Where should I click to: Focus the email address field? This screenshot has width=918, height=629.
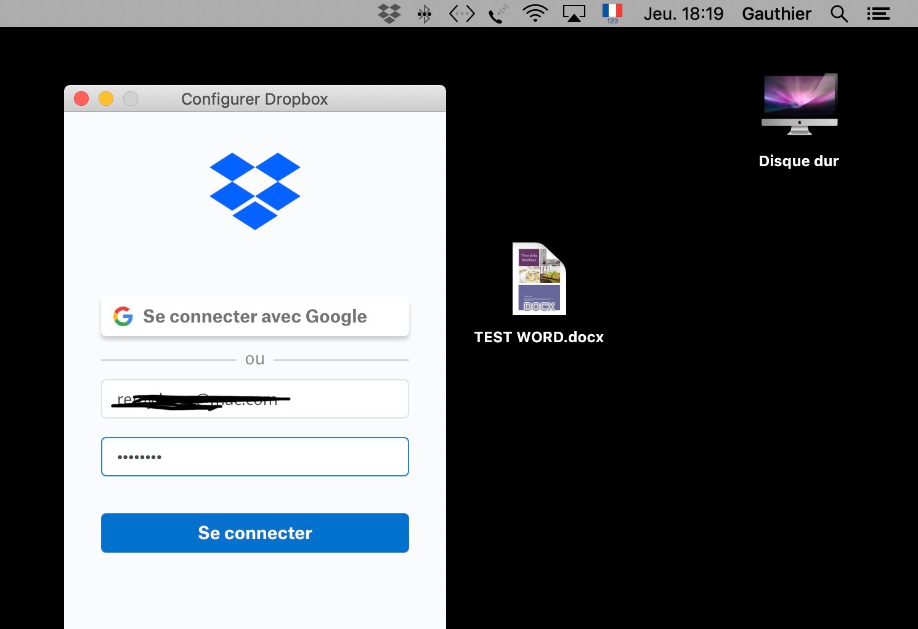pos(255,399)
